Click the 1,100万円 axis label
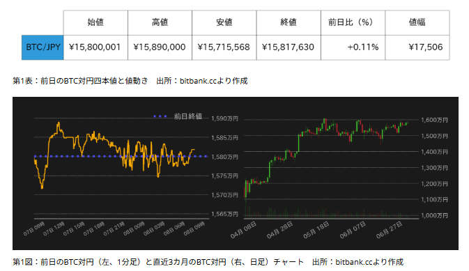The width and height of the screenshot is (469, 271). click(x=434, y=199)
